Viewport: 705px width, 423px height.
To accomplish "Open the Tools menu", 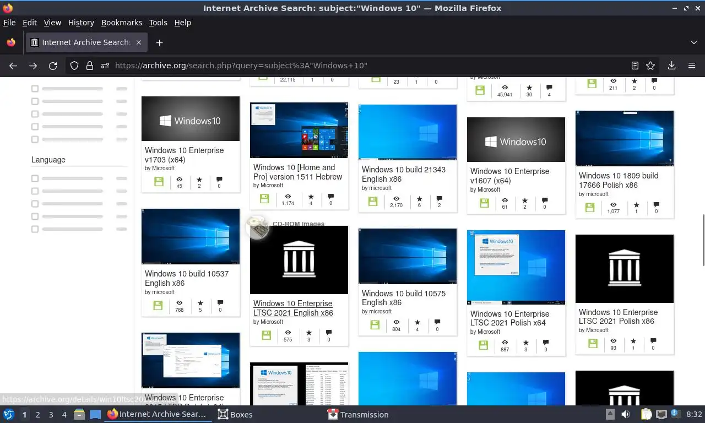I will (x=158, y=23).
